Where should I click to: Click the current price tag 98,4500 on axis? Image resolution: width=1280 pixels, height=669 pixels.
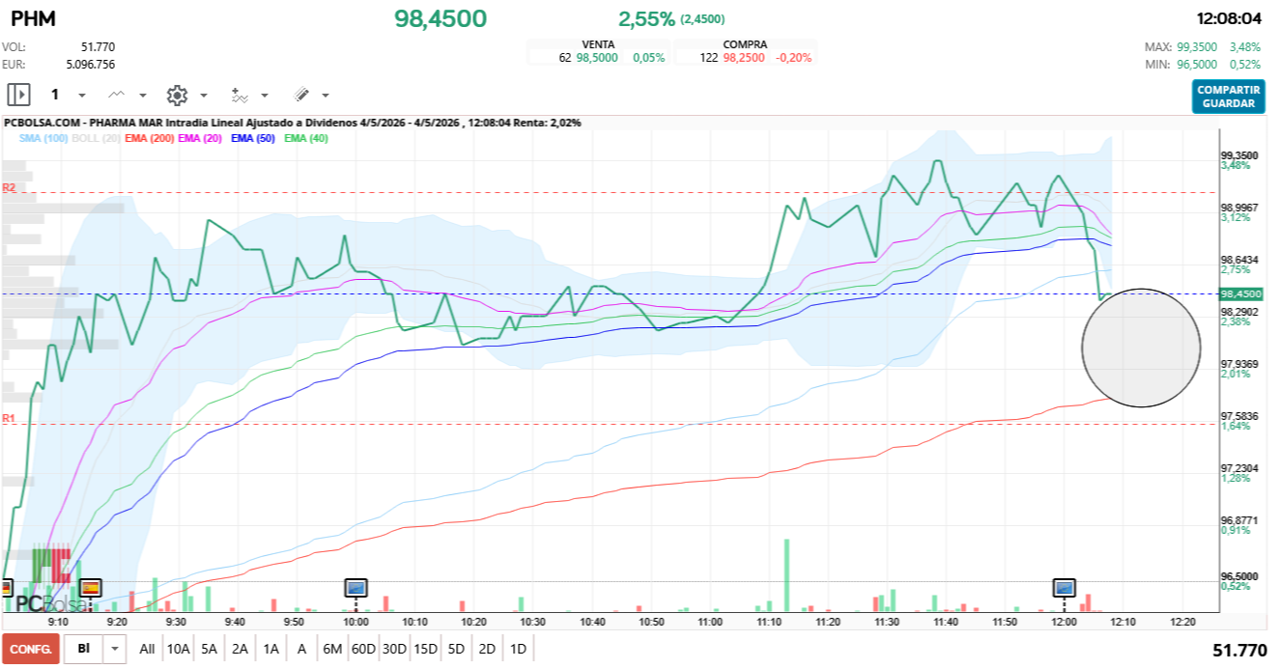pyautogui.click(x=1241, y=293)
